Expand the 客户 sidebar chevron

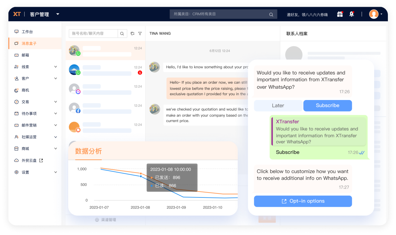[x=56, y=78]
